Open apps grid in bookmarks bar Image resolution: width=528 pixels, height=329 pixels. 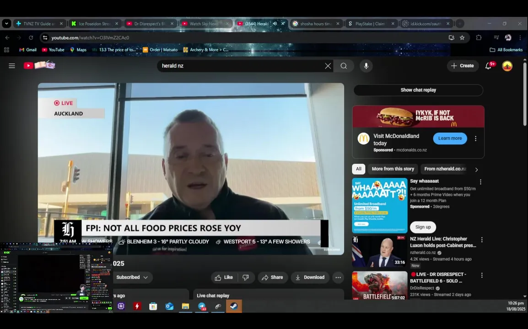(x=6, y=50)
